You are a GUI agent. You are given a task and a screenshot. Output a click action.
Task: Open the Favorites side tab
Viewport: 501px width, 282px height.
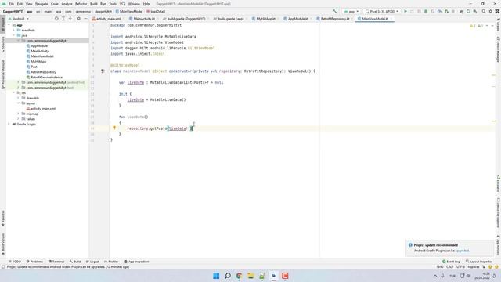click(x=3, y=218)
